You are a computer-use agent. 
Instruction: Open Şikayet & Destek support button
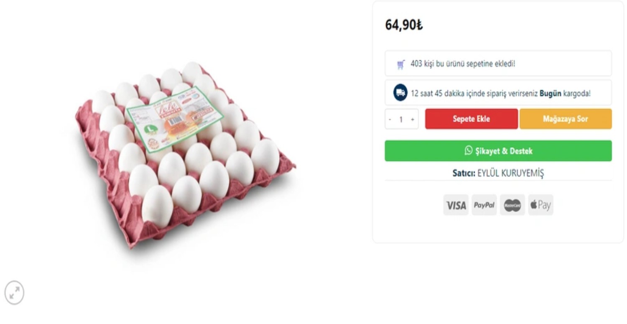[x=498, y=151]
